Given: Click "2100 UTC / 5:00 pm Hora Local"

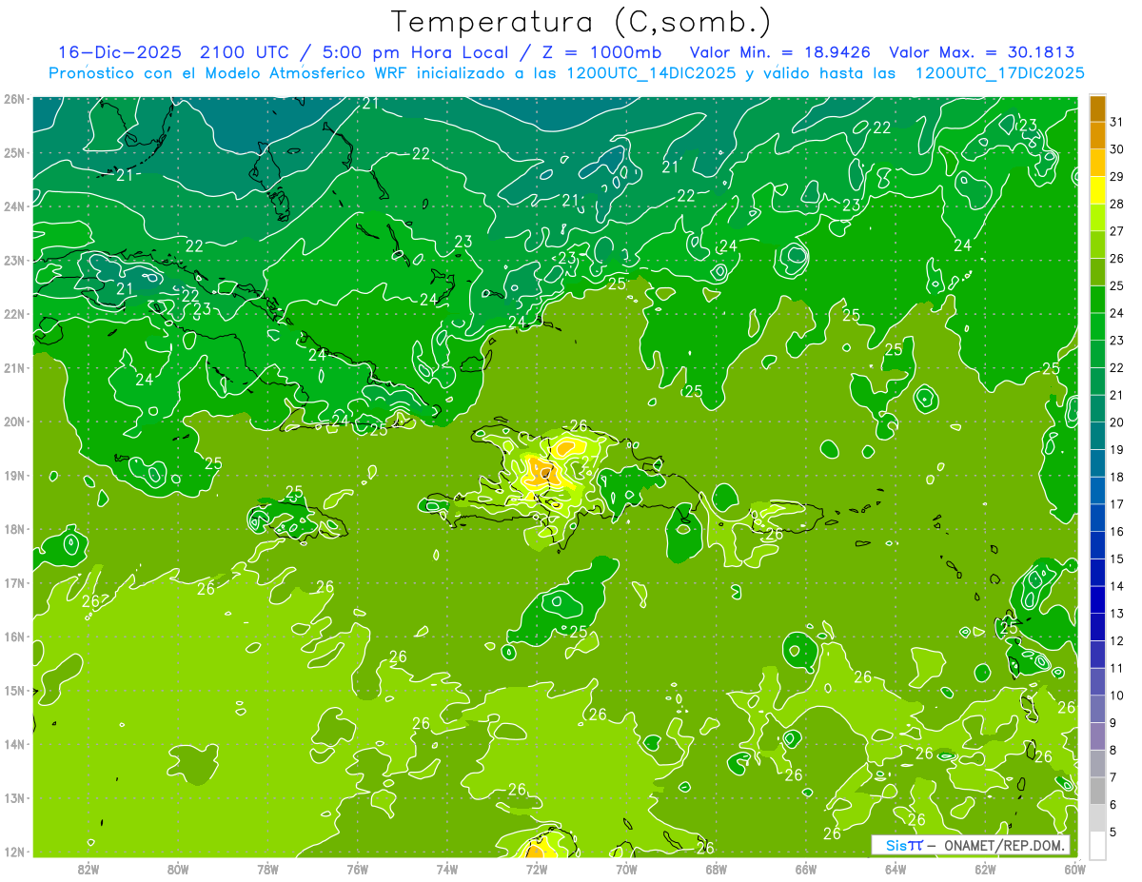Looking at the screenshot, I should pyautogui.click(x=360, y=52).
